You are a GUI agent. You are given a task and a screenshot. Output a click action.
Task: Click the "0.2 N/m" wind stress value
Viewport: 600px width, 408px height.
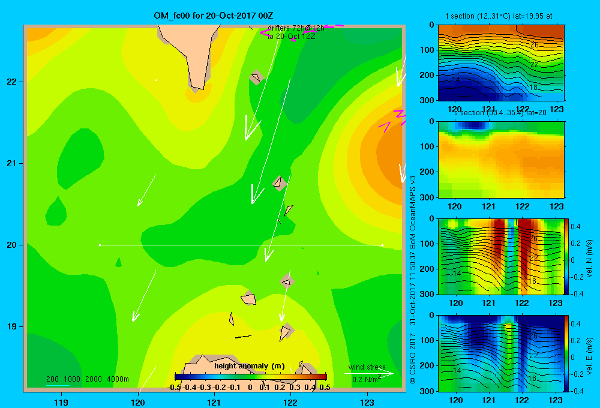(365, 380)
